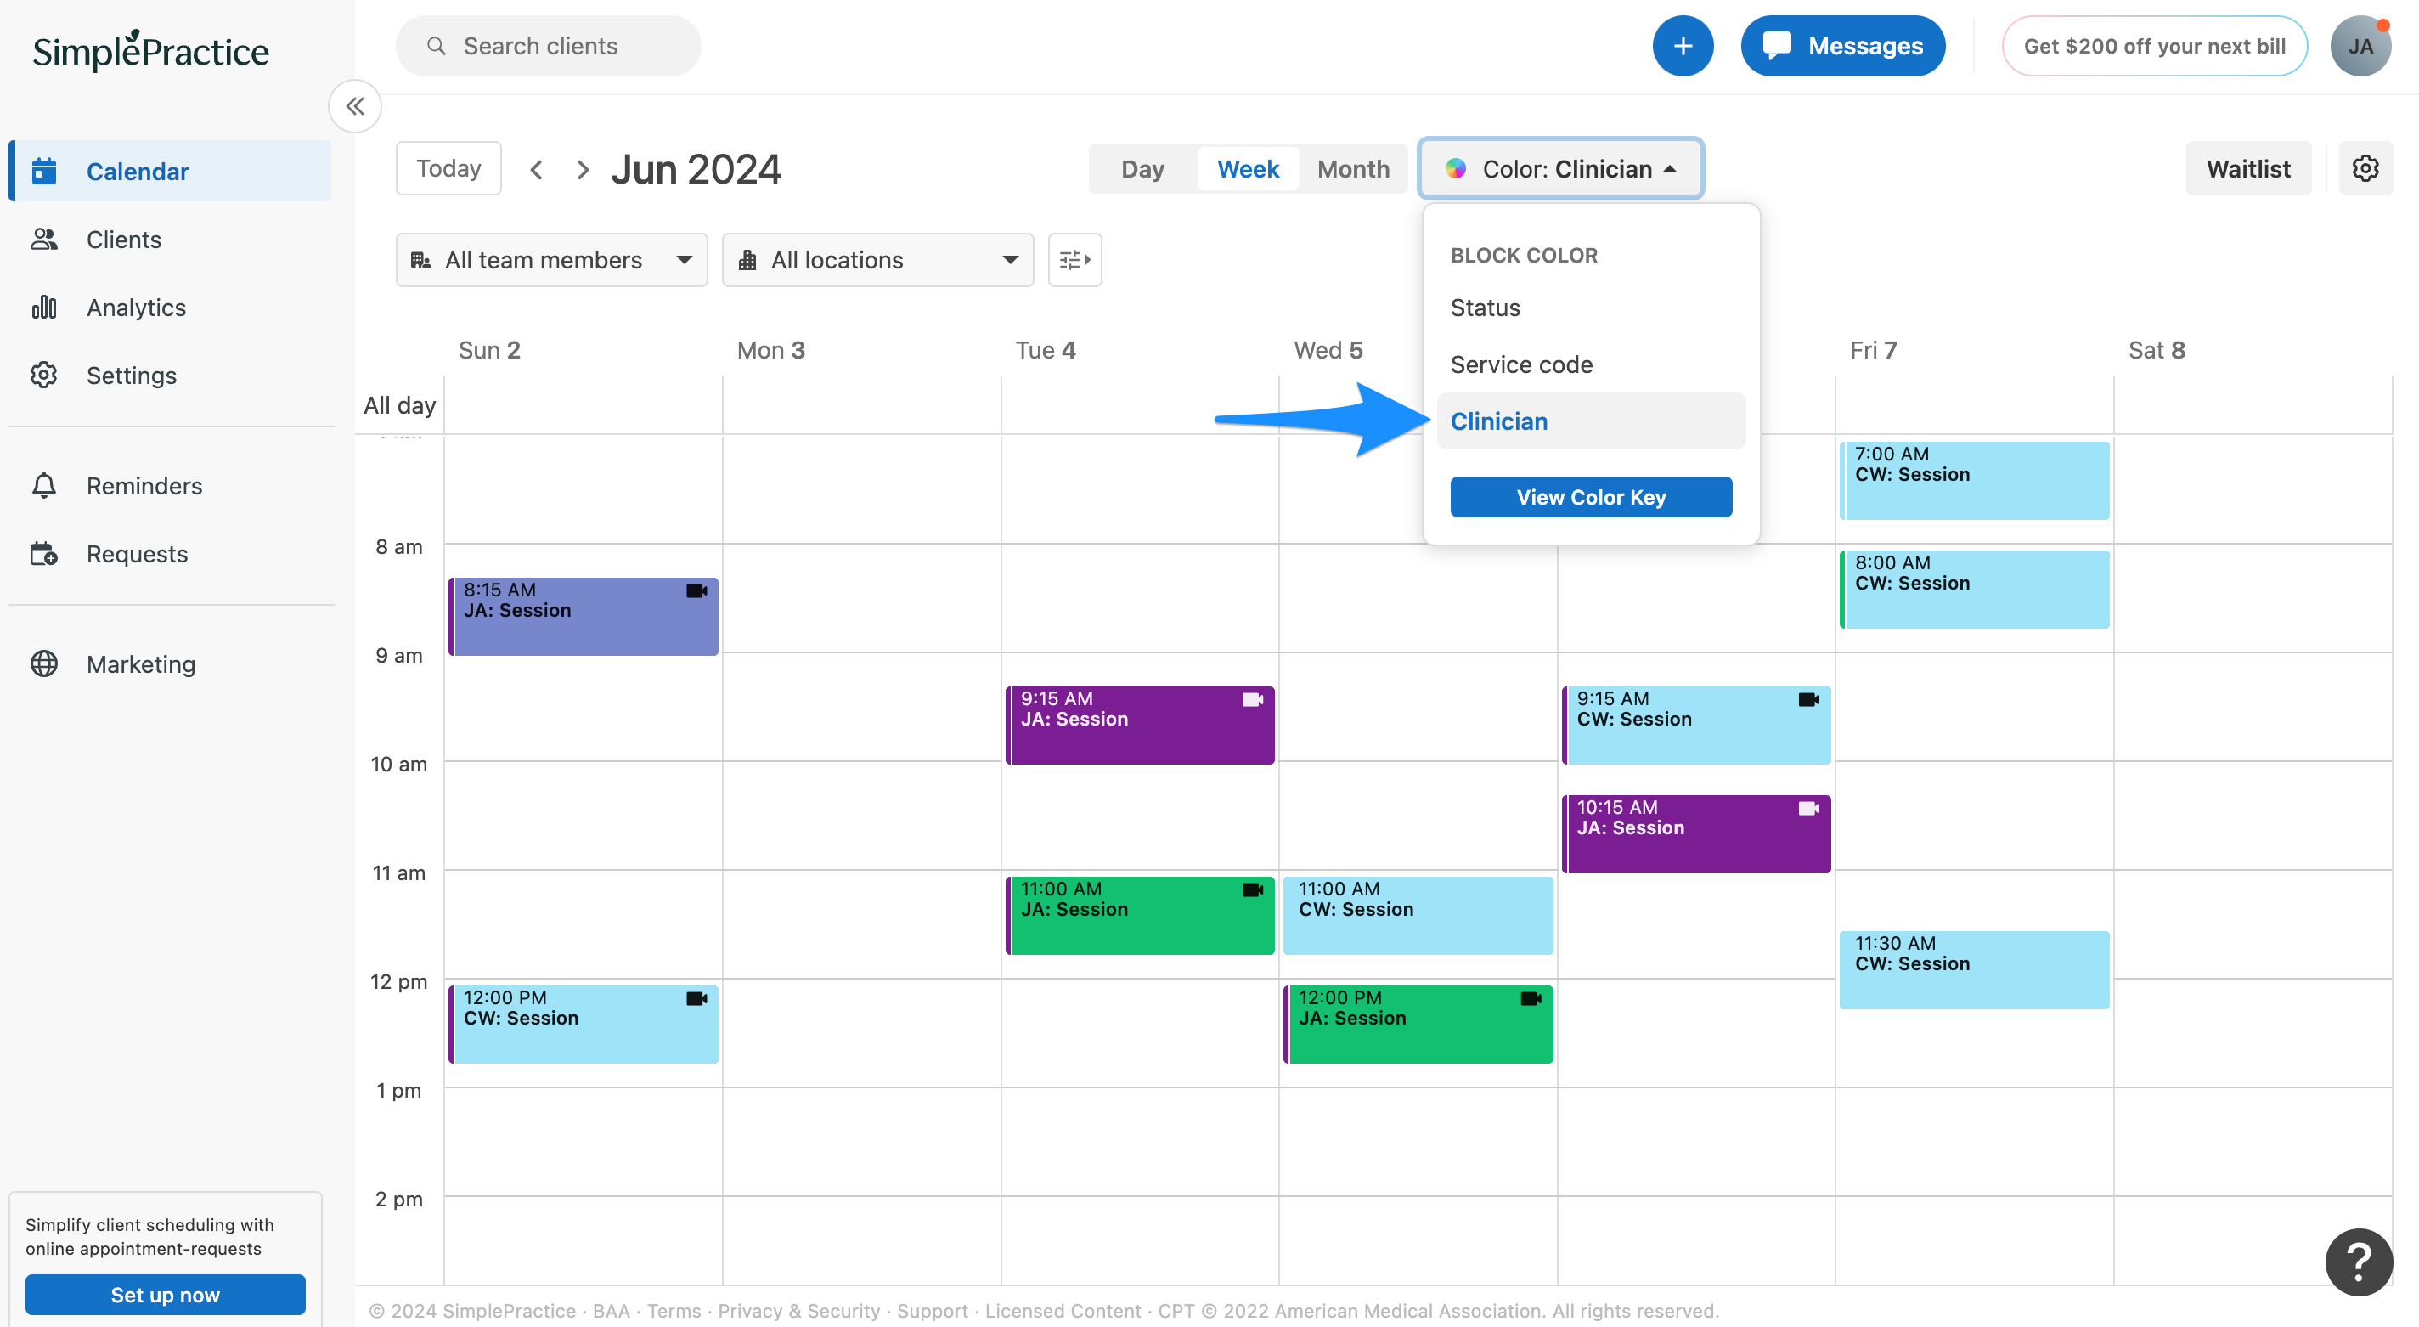
Task: Open the 8:15 AM JA session on Sunday
Action: click(584, 616)
